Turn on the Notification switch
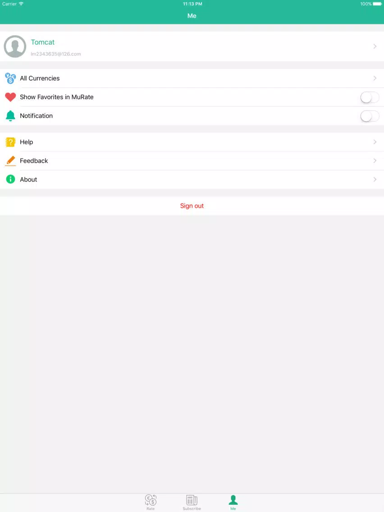The image size is (384, 512). pyautogui.click(x=370, y=116)
